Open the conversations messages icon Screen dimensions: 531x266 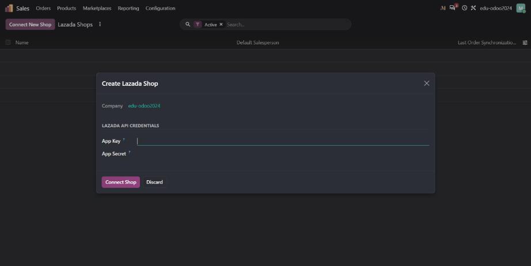[x=453, y=7]
